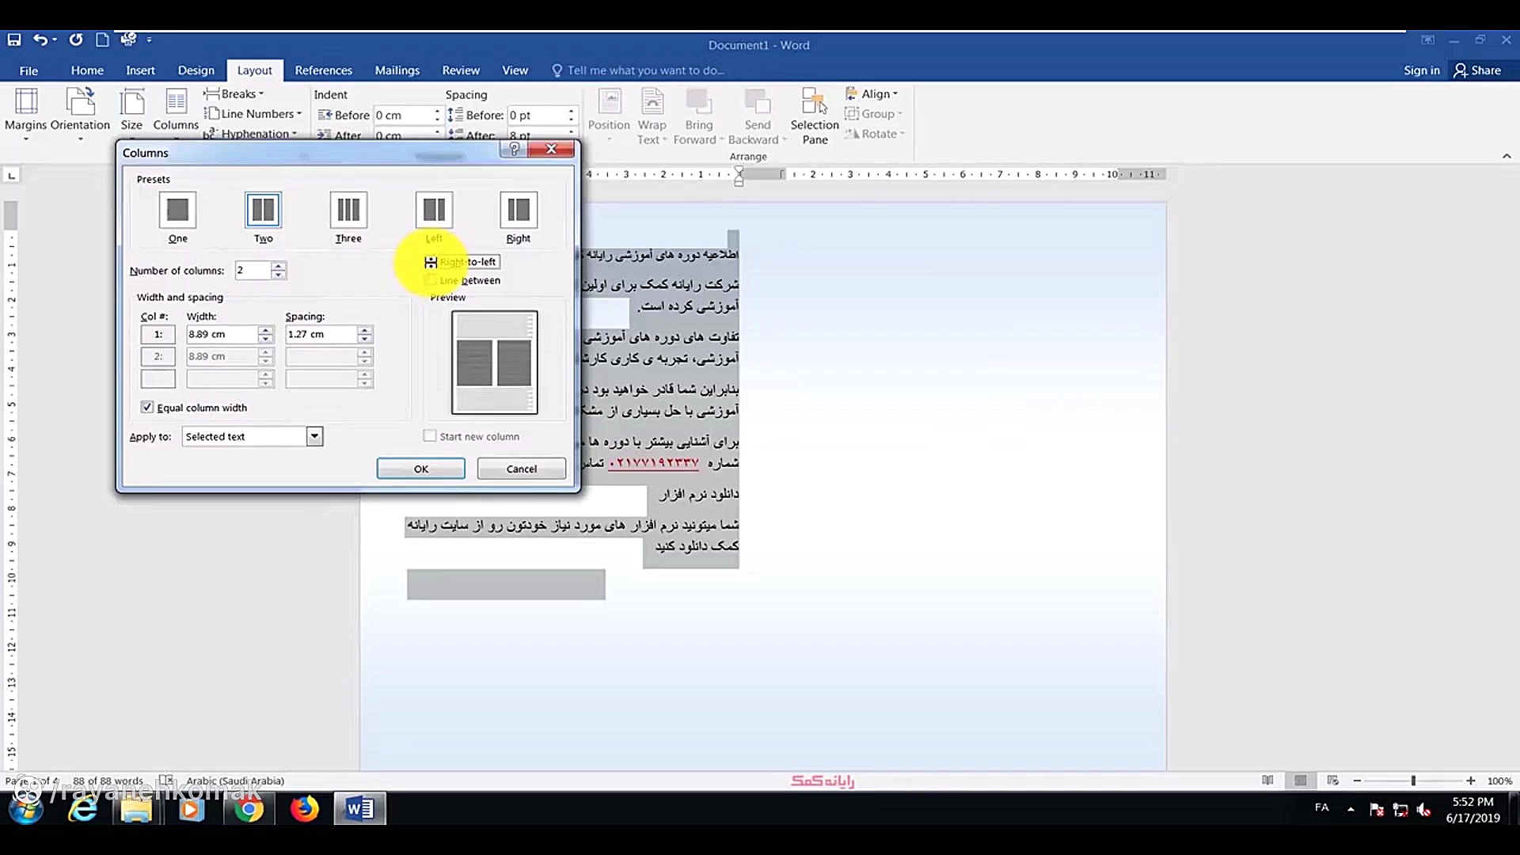Uncheck Equal column width

coord(146,406)
